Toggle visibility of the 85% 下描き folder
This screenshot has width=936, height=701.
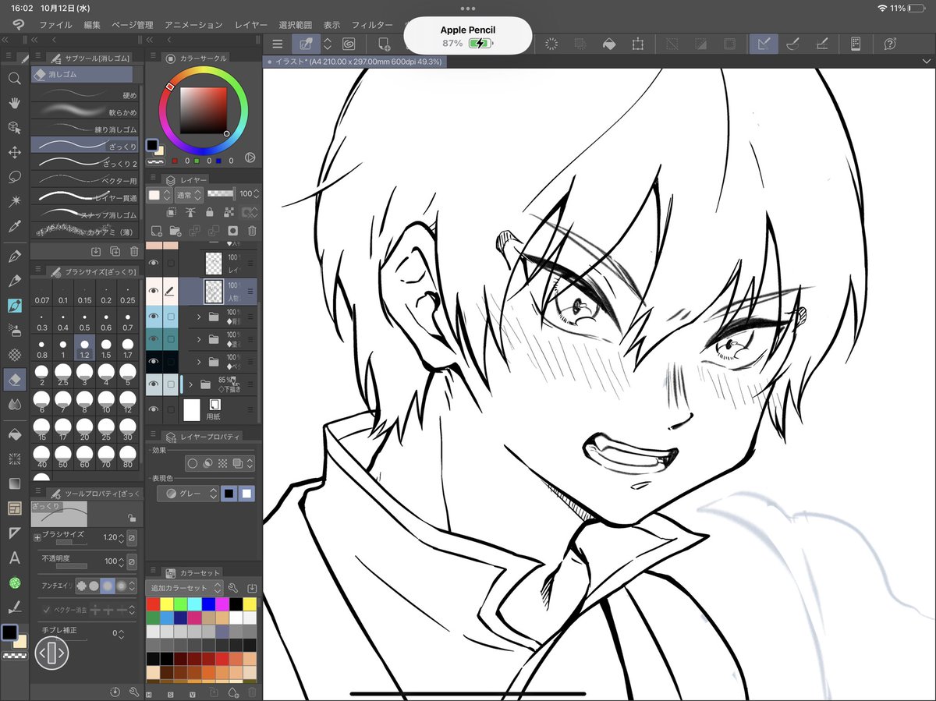154,384
